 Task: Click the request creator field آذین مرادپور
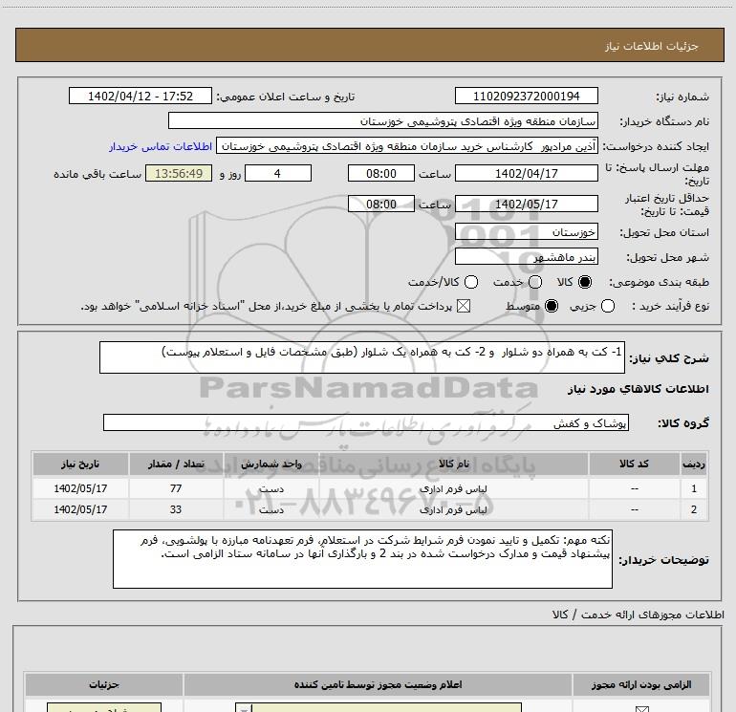407,146
